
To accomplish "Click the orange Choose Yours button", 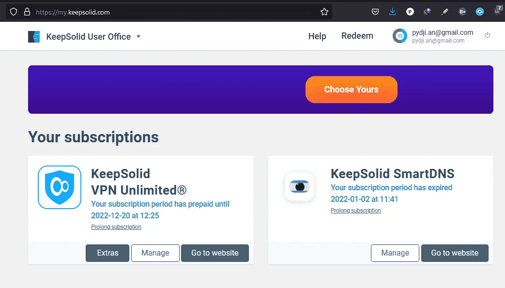I will pyautogui.click(x=352, y=90).
